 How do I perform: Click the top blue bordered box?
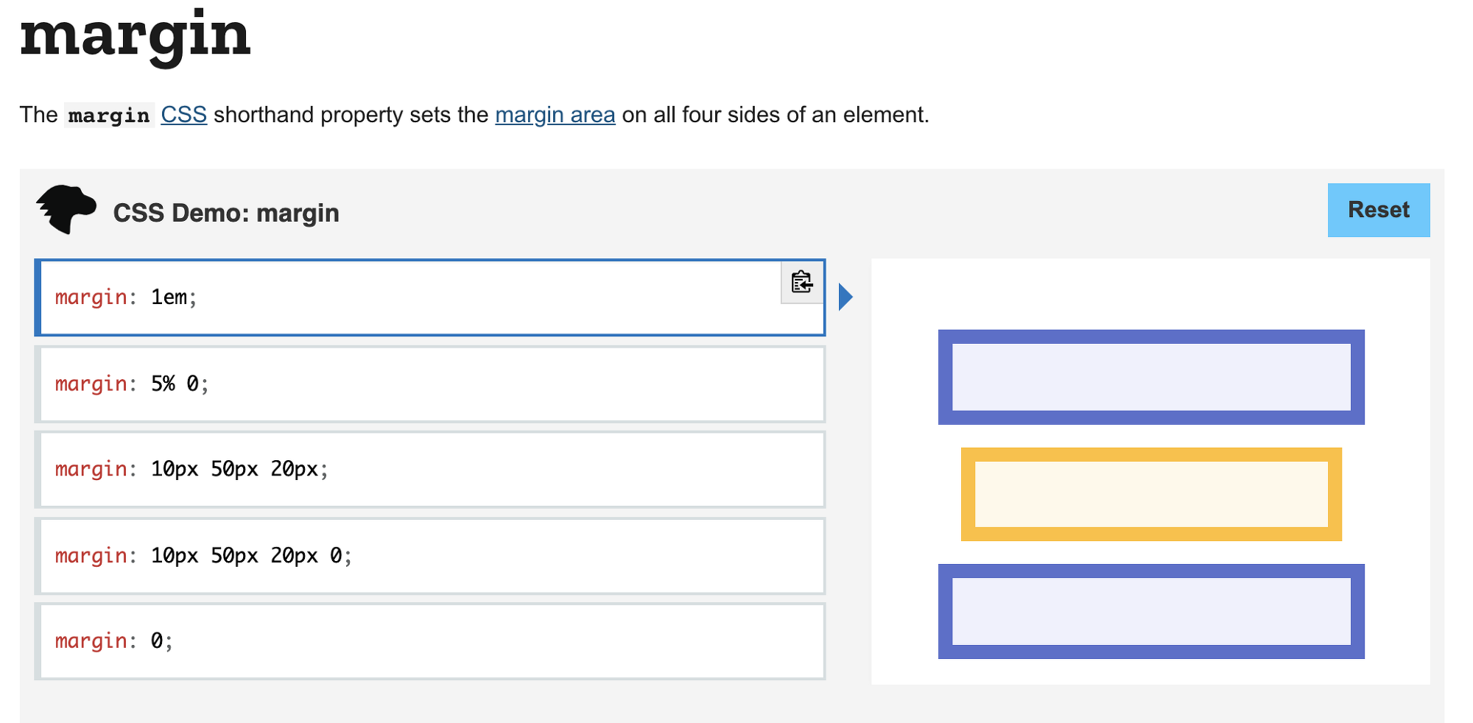pyautogui.click(x=1150, y=377)
